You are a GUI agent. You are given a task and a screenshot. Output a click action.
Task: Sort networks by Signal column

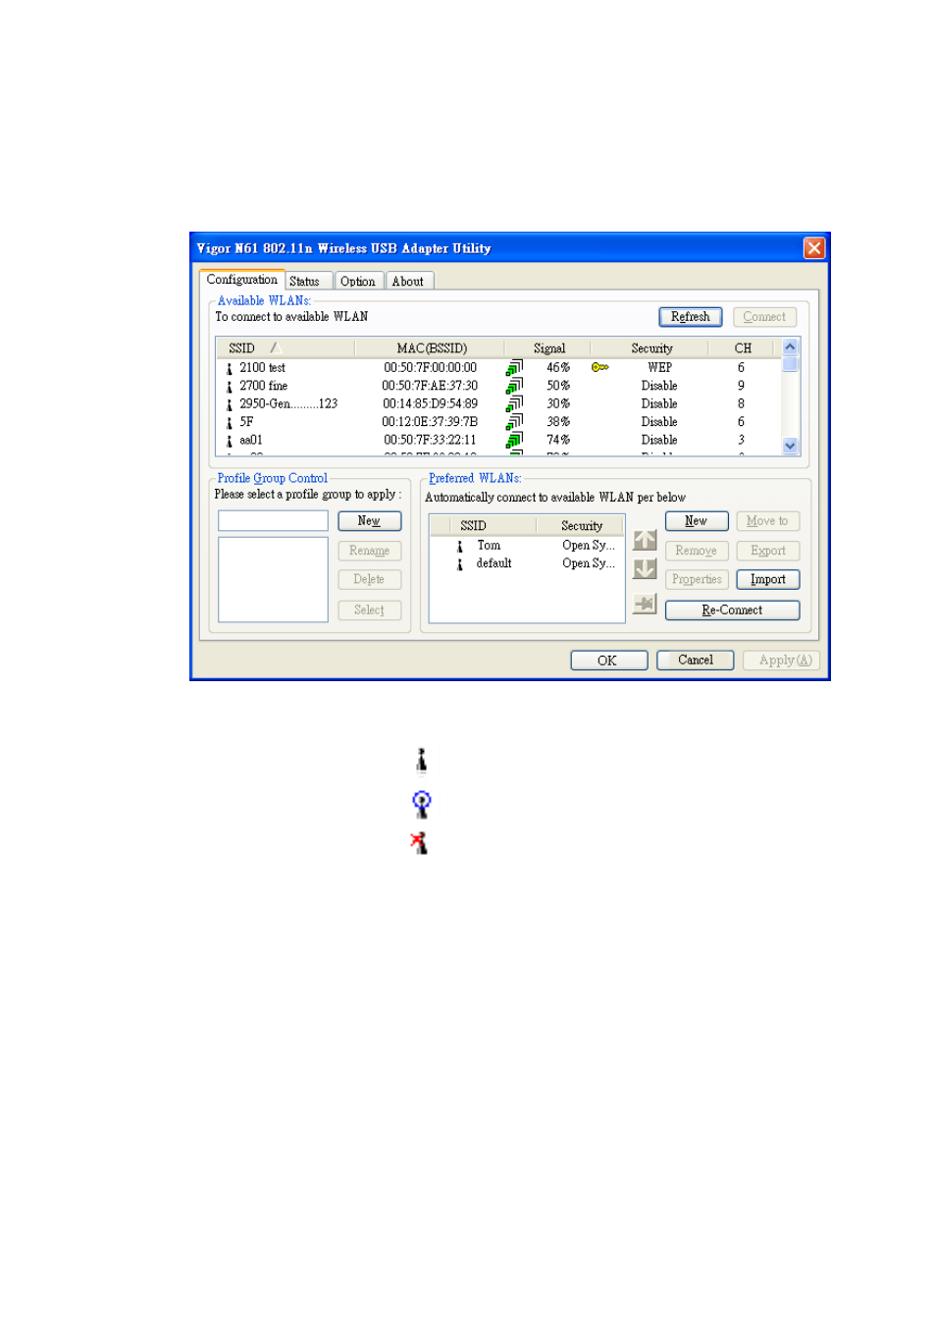pos(548,348)
